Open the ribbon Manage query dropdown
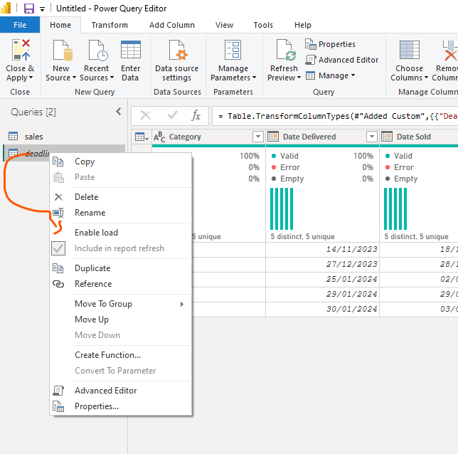Viewport: 458px width, 454px height. [331, 75]
